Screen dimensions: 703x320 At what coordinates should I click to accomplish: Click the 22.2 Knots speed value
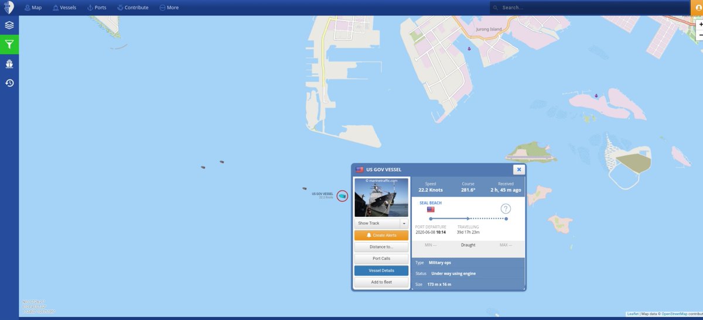431,190
